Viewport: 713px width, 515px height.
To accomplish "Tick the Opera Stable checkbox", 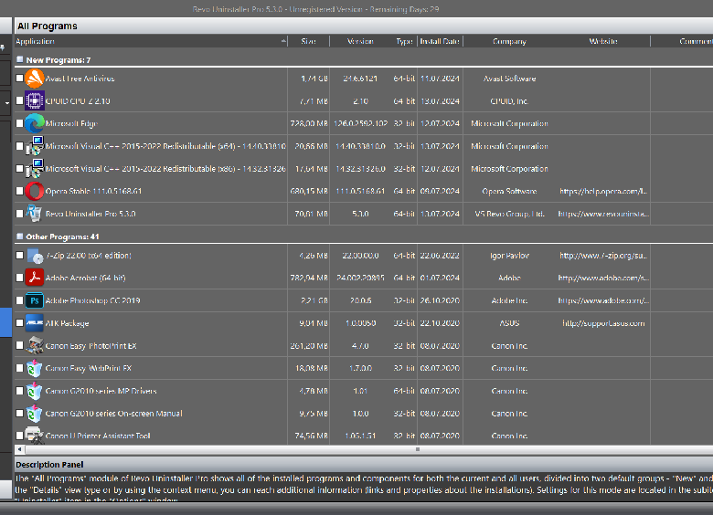I will click(19, 191).
